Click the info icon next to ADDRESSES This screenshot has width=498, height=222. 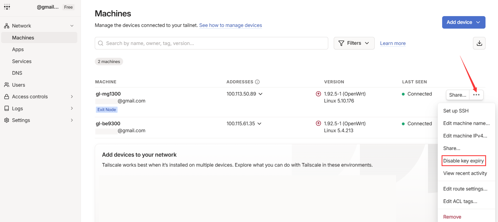click(257, 82)
